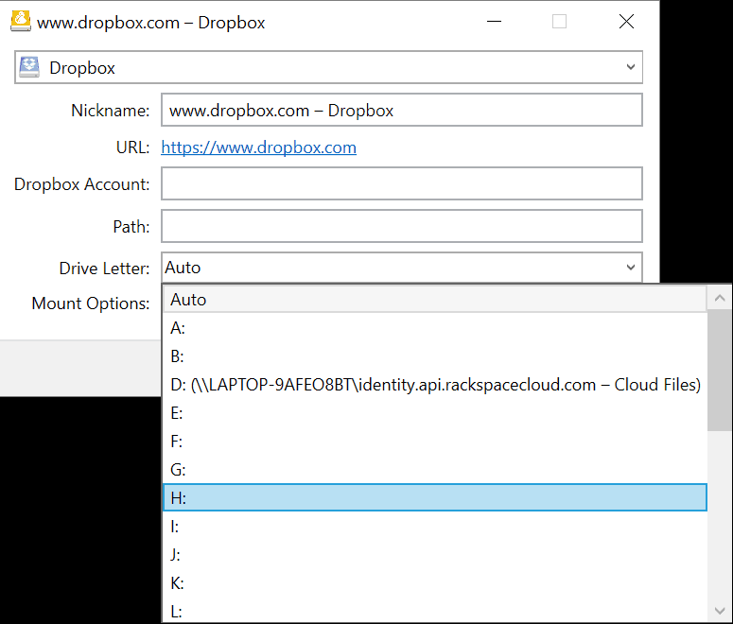Choose drive letter B:

(x=435, y=356)
